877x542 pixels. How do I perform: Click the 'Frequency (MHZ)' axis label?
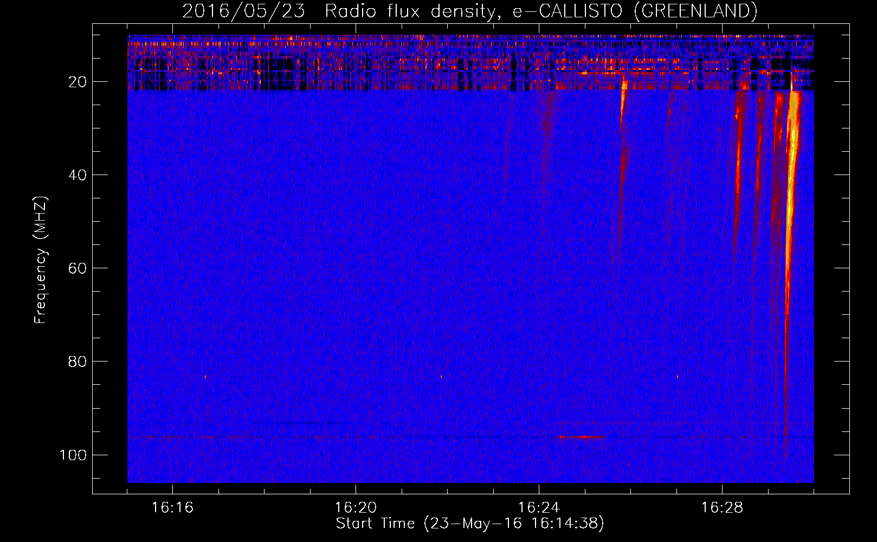point(41,260)
